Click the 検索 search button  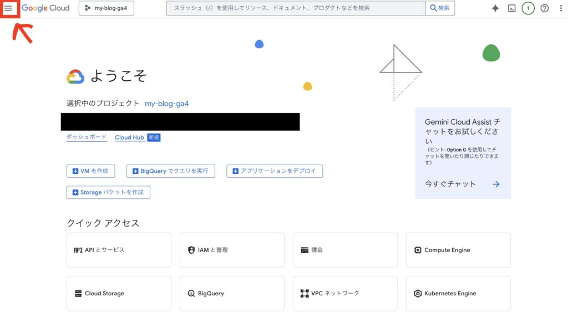(x=440, y=8)
